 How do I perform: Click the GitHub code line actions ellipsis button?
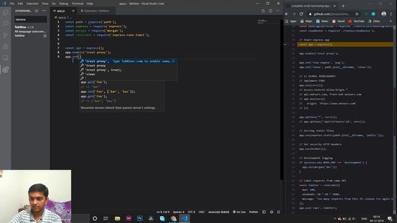pos(285,44)
